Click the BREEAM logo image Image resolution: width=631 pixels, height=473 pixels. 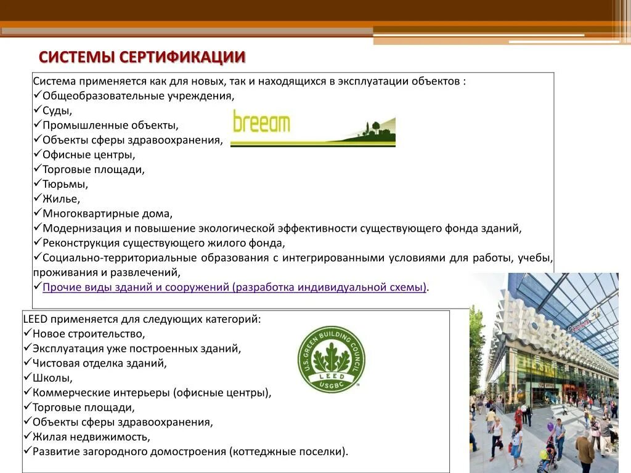[312, 128]
